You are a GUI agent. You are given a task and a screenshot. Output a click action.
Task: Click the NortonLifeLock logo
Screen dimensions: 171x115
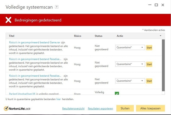click(17, 108)
